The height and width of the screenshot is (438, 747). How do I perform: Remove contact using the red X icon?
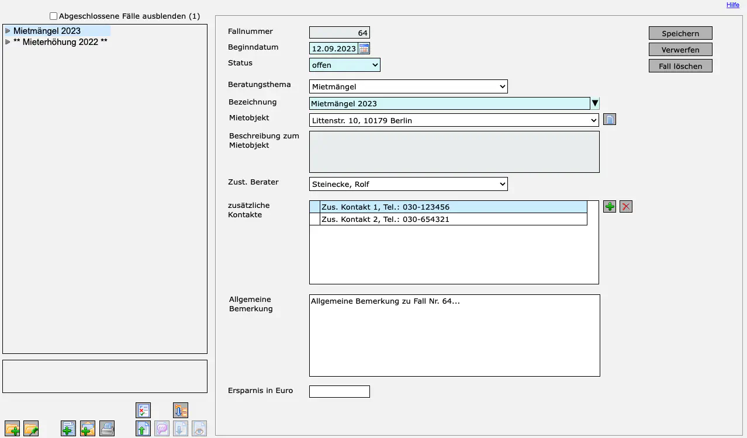pos(626,207)
